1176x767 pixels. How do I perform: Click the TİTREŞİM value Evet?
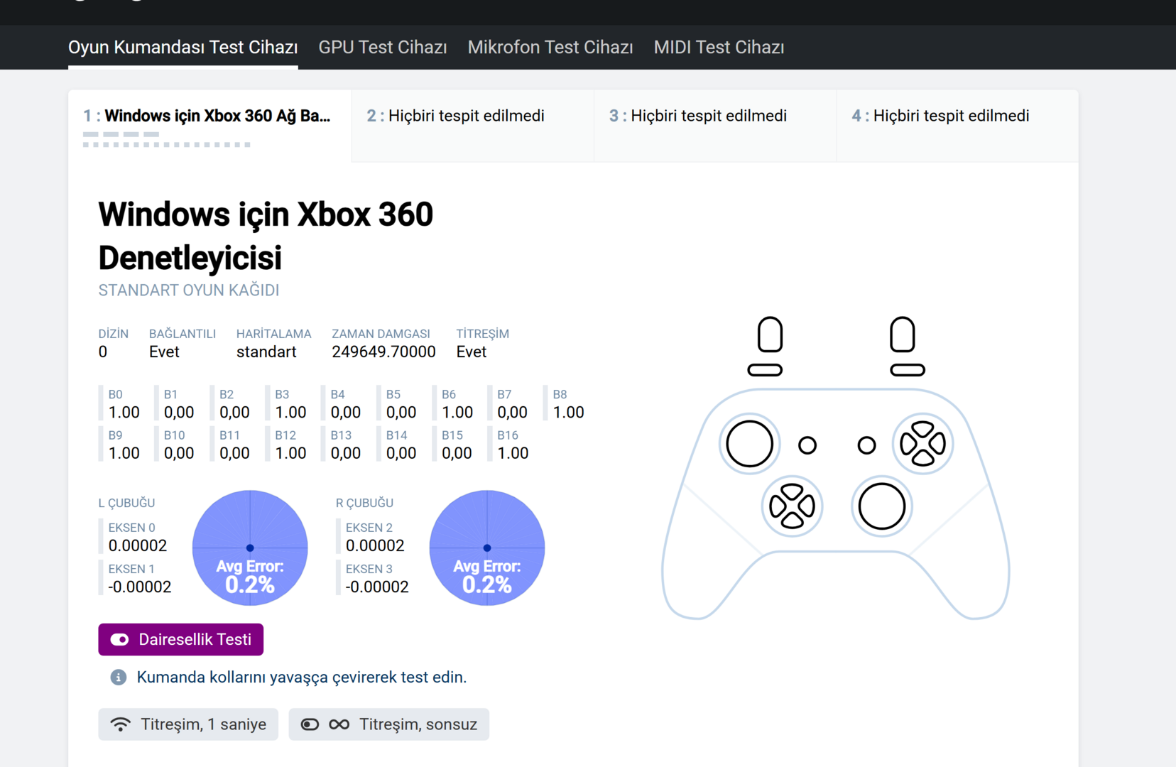472,352
